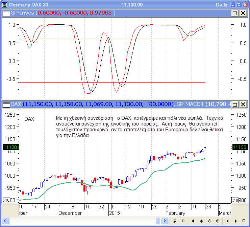Click the DAX OHLC values in panel title

pos(98,104)
